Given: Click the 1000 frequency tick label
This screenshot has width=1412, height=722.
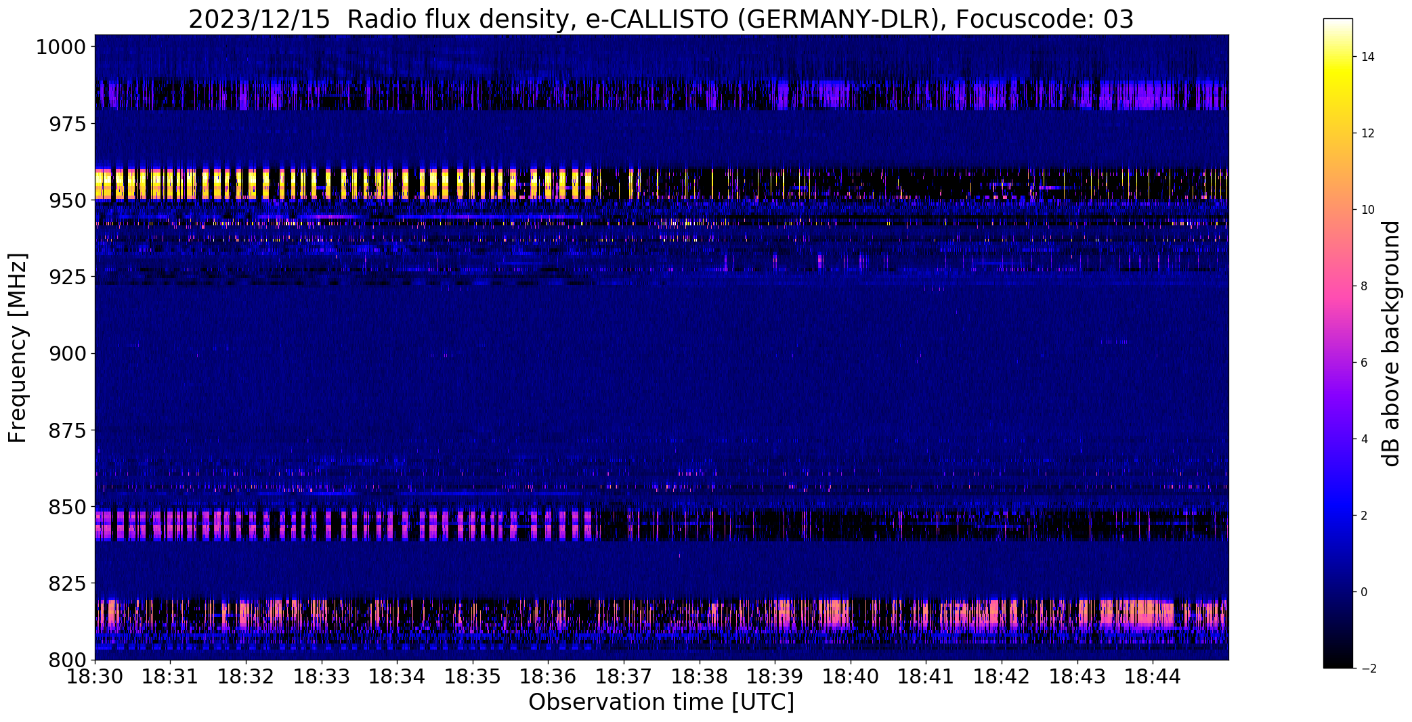Looking at the screenshot, I should 60,47.
